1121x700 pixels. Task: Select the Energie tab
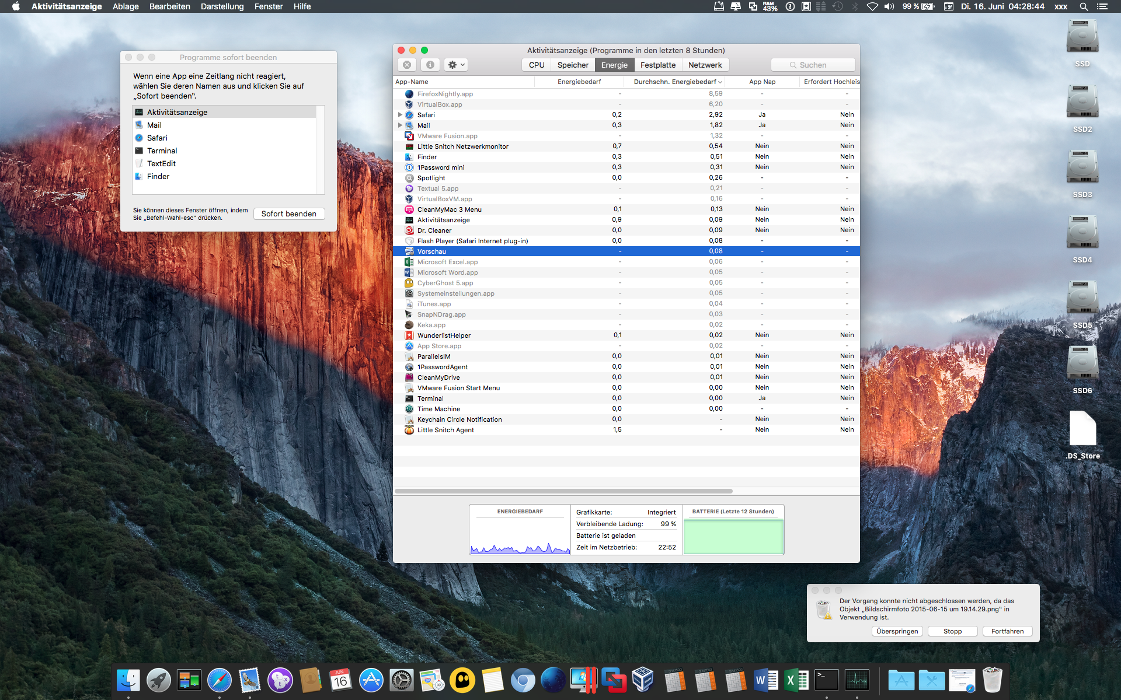614,65
